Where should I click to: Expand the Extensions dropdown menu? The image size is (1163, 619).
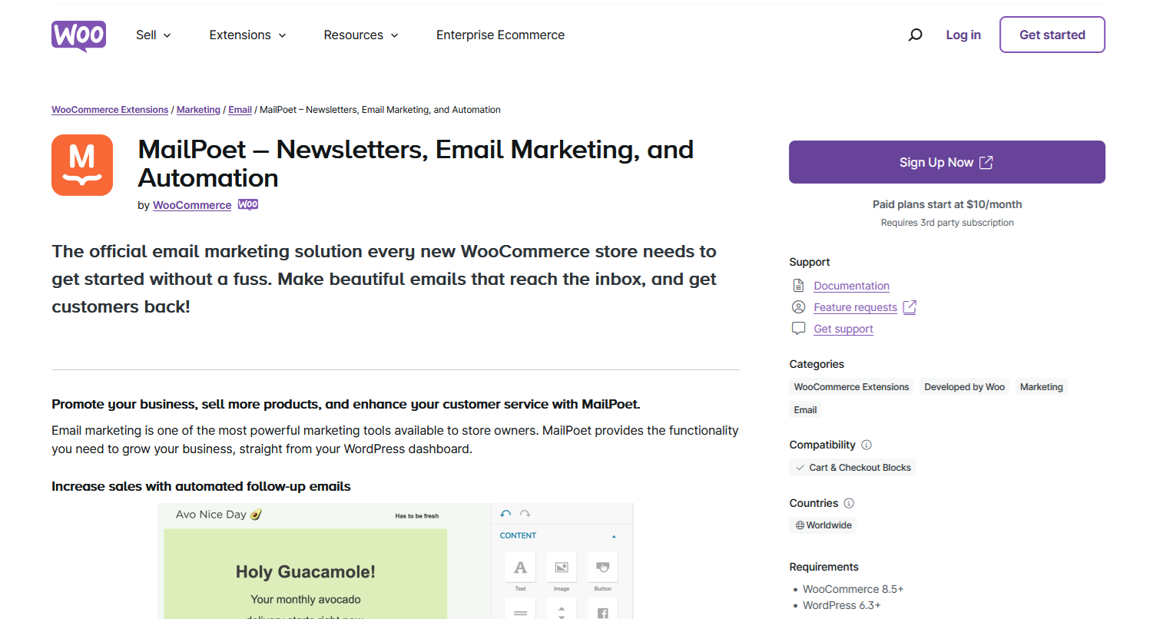coord(247,35)
